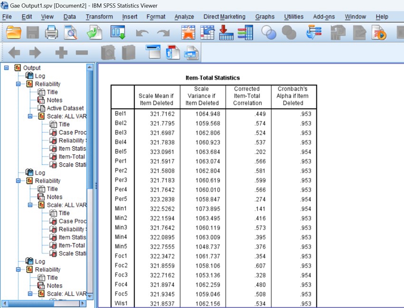Click the Hide closed-book icon
Viewport: 404px width, 308px height.
tap(128, 53)
